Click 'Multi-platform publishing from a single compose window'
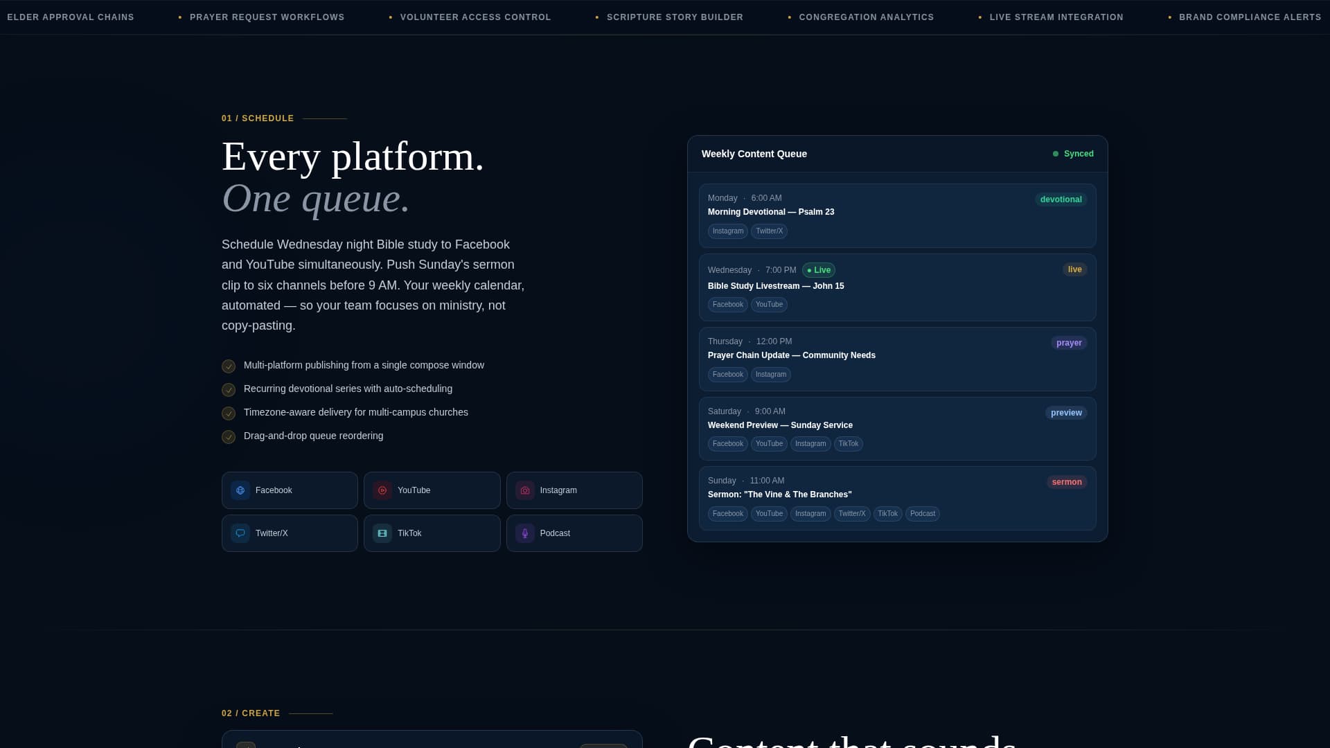This screenshot has height=748, width=1330. [x=364, y=365]
